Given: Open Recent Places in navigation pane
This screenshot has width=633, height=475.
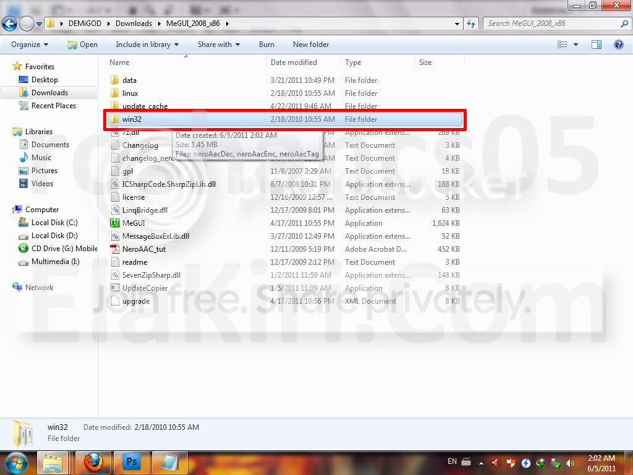Looking at the screenshot, I should (x=54, y=105).
